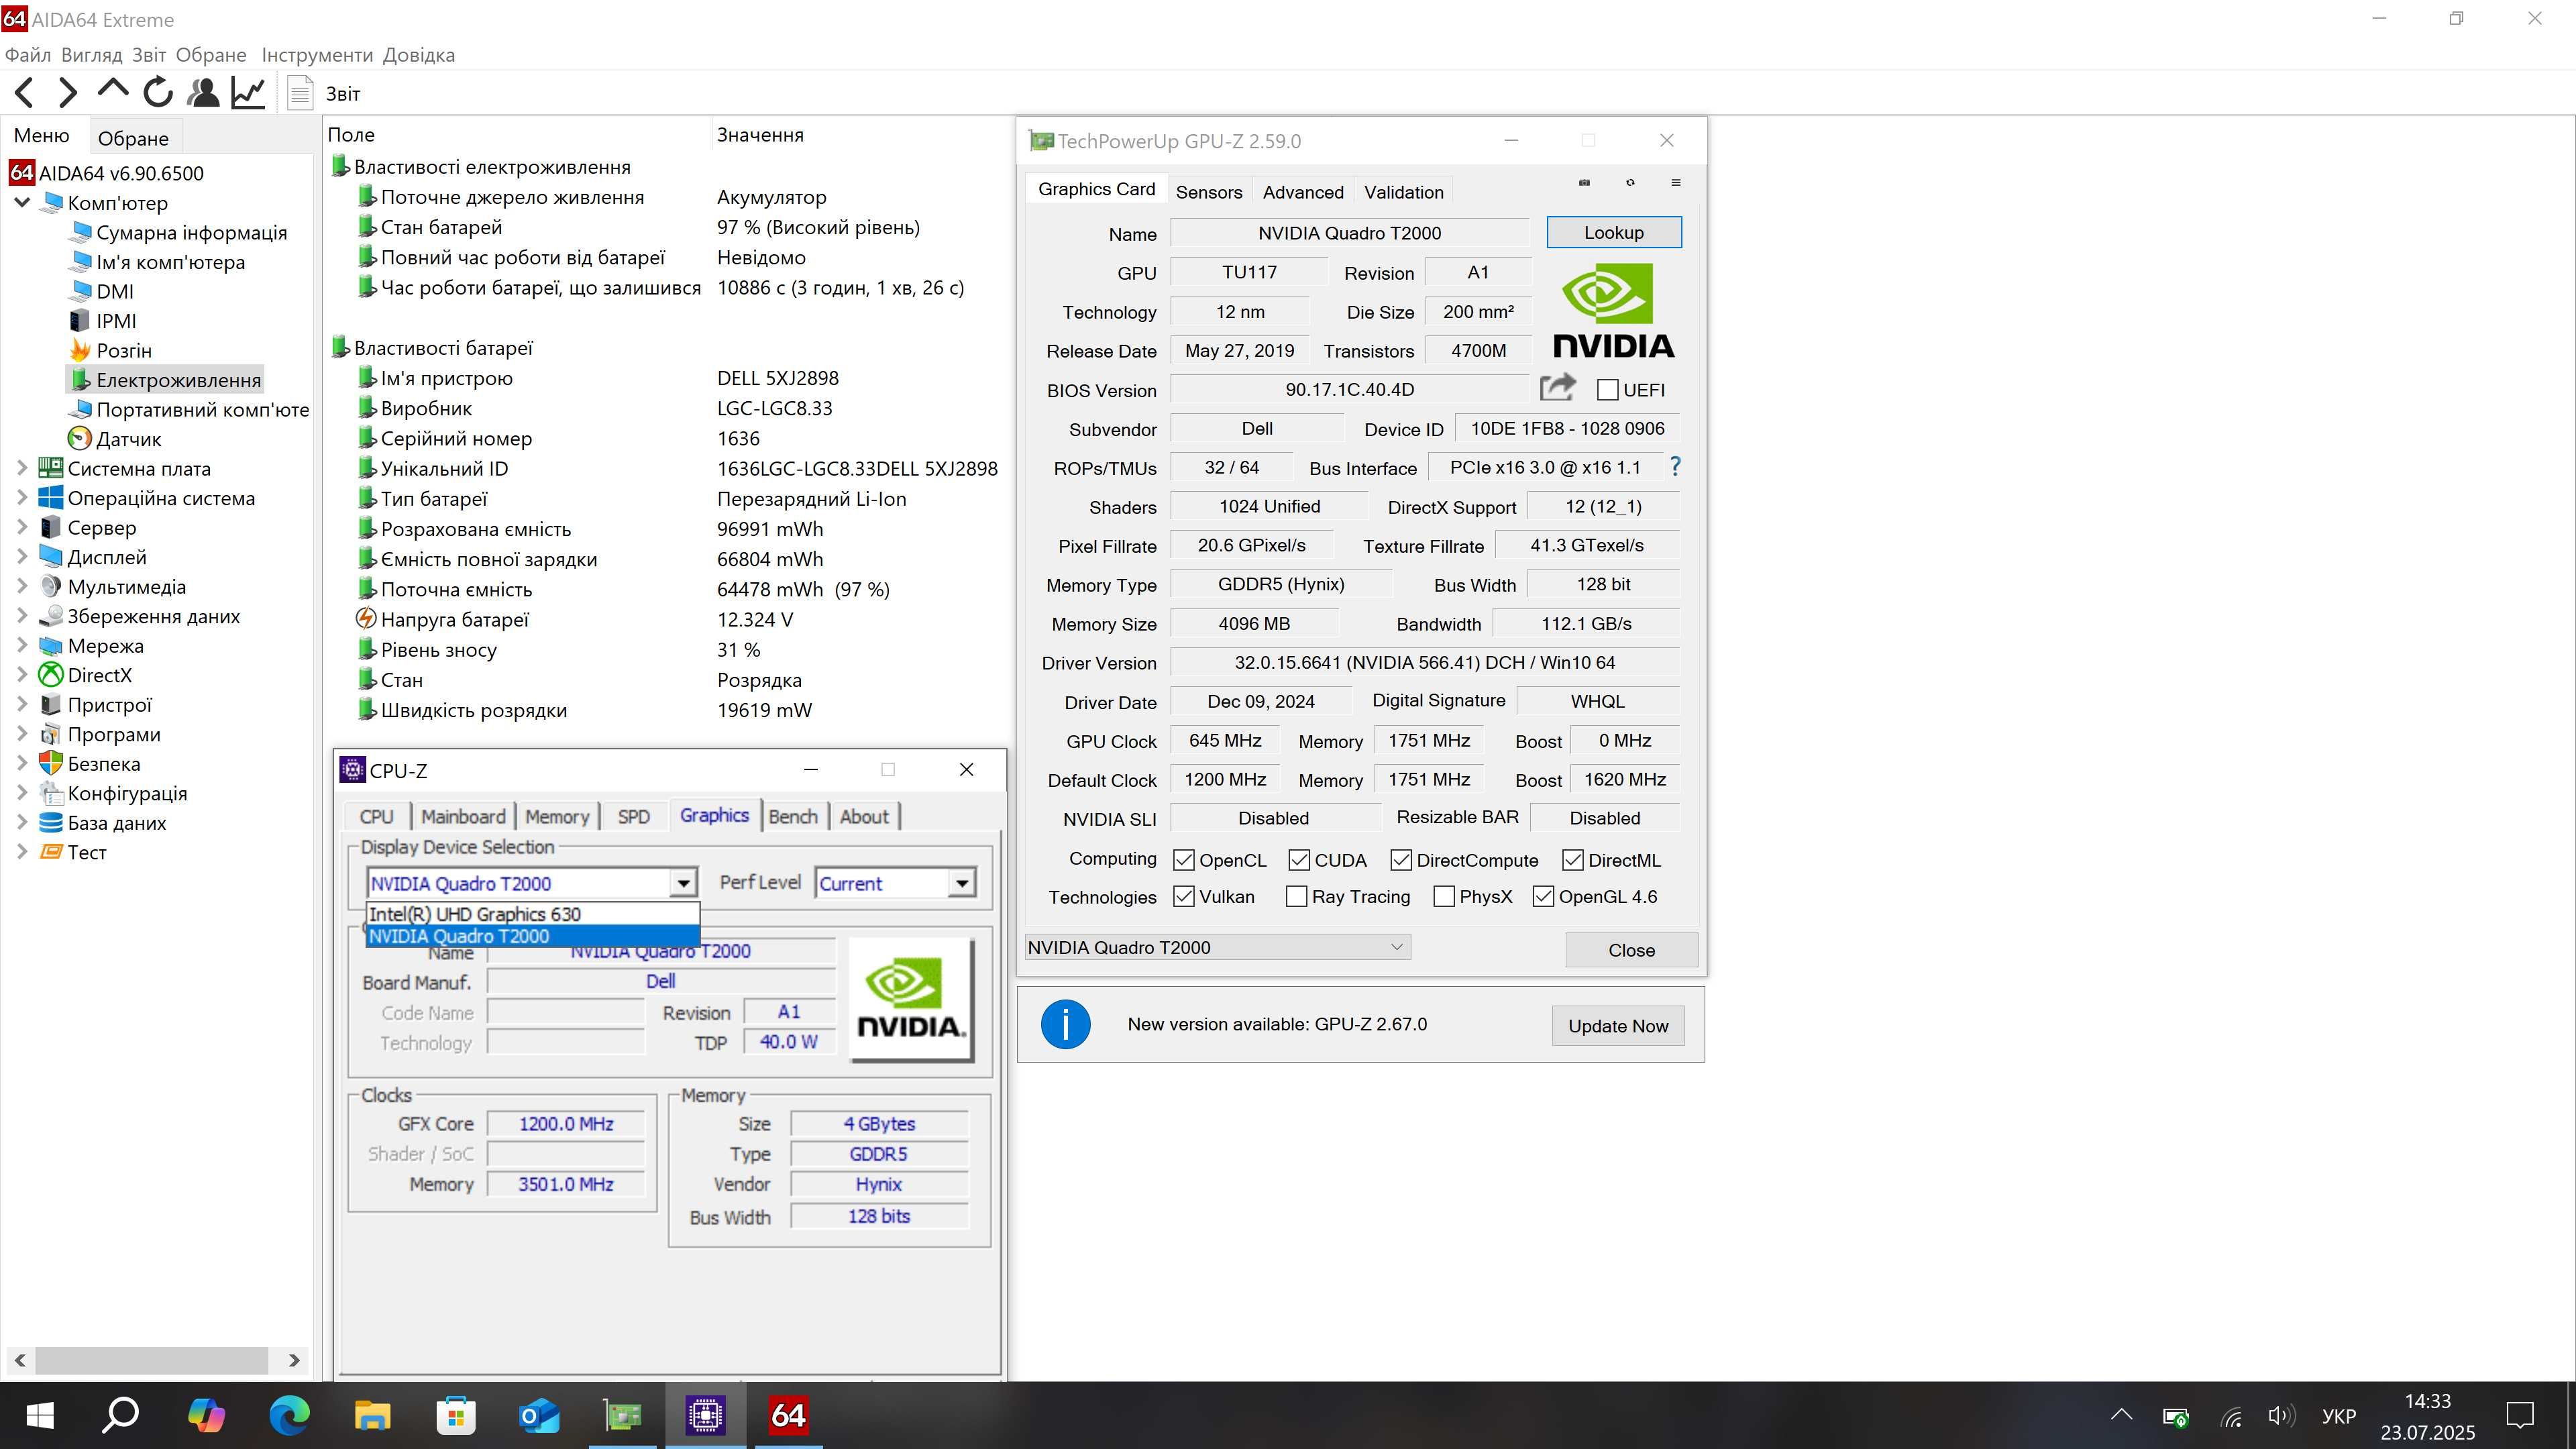The image size is (2576, 1449).
Task: Open the Copilot taskbar icon
Action: click(x=206, y=1415)
